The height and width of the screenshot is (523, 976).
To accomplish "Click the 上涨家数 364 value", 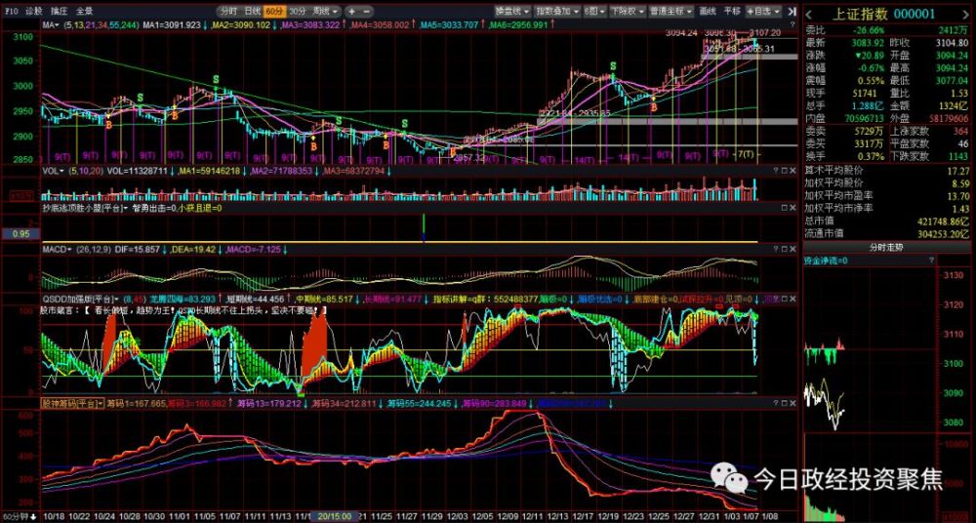I will 959,132.
